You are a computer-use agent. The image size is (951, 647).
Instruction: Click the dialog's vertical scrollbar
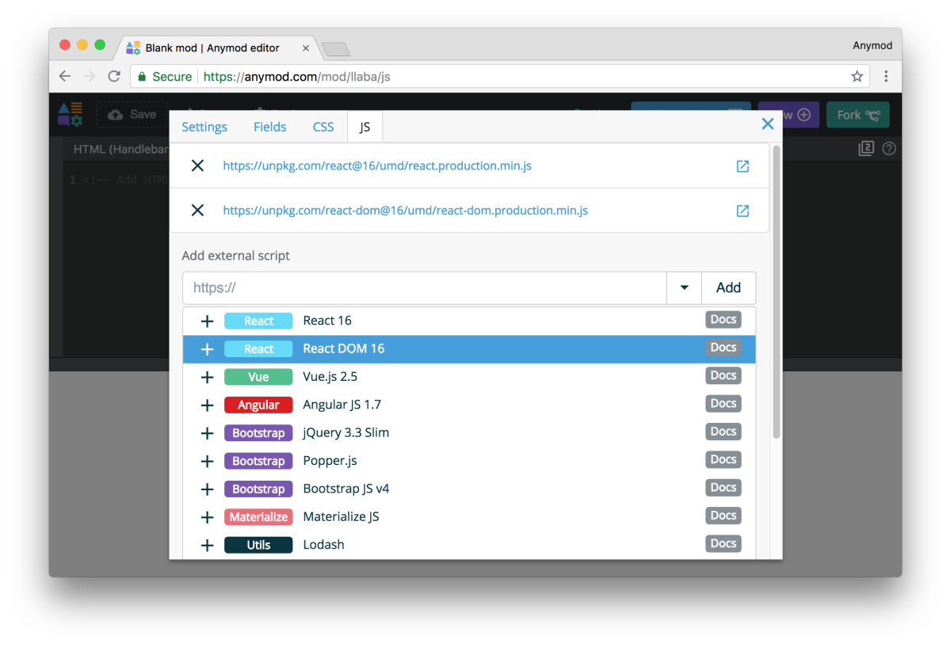click(777, 291)
